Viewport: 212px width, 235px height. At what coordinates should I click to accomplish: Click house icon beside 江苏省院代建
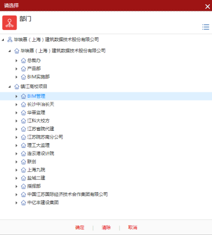pyautogui.click(x=24, y=129)
